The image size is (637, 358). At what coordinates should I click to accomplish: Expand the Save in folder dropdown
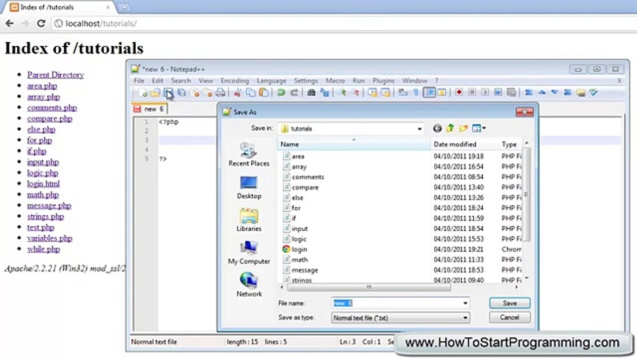(420, 129)
